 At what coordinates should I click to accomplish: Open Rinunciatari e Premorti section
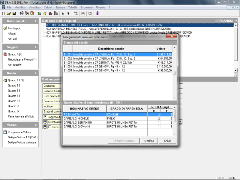click(22, 59)
